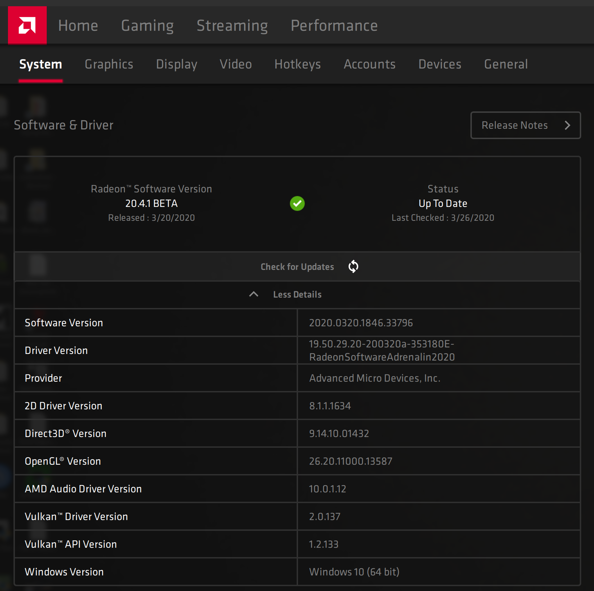Click Vulkan API Version value 1.2.133
The height and width of the screenshot is (591, 594).
[324, 544]
